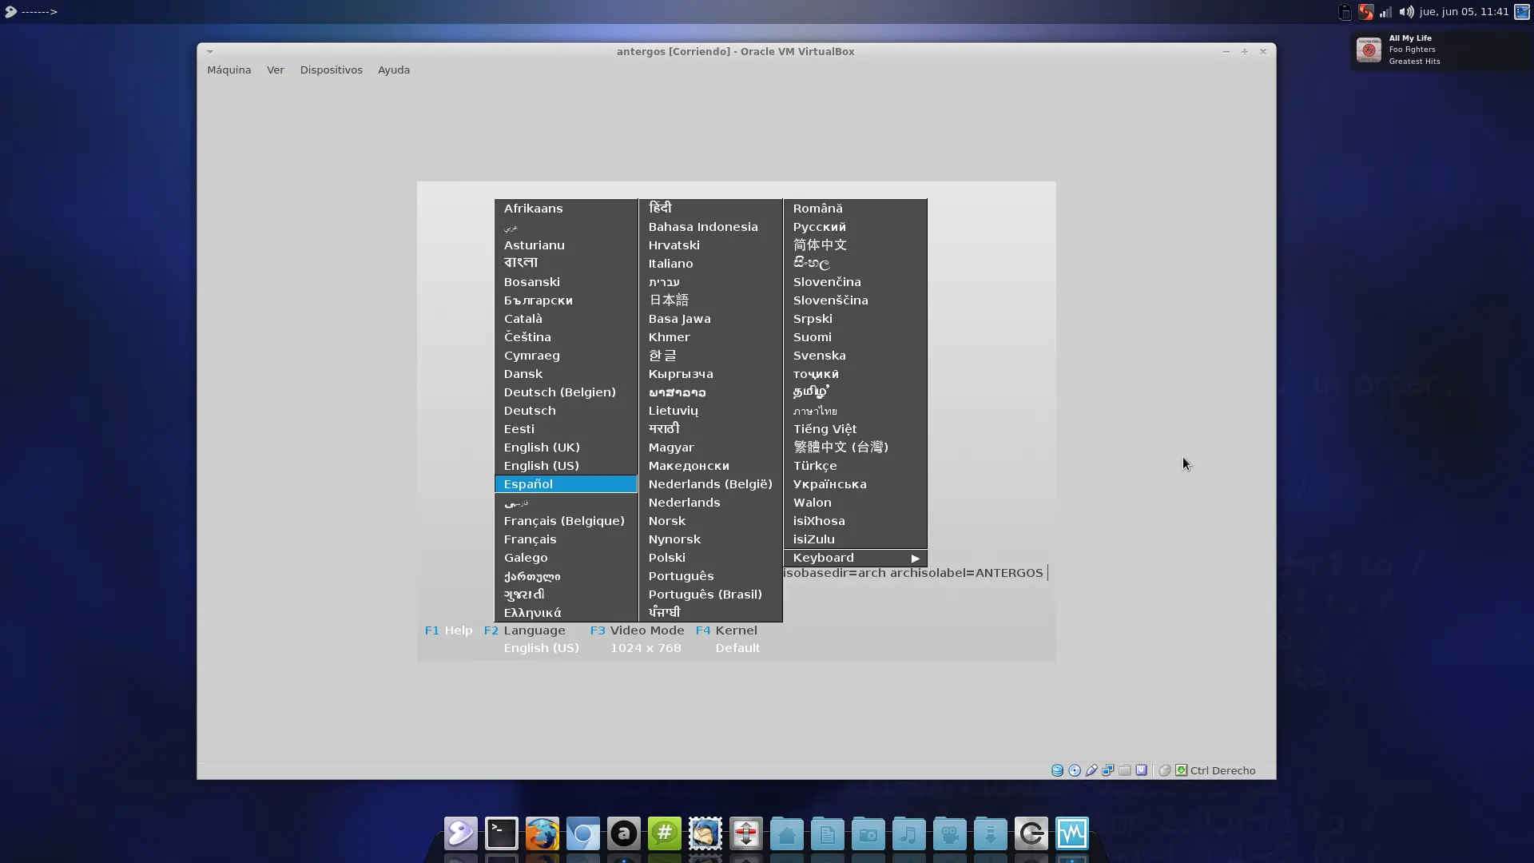The width and height of the screenshot is (1534, 863).
Task: Choose Türkçe from the list
Action: [x=855, y=466]
